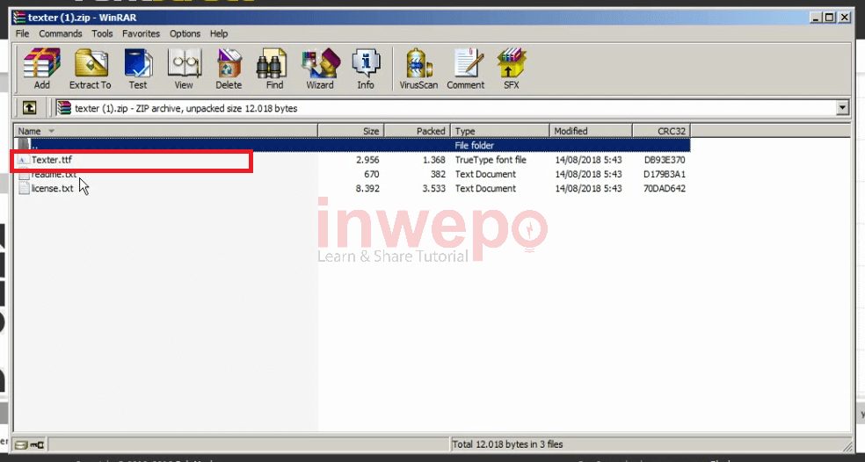
Task: Go up one folder level
Action: tap(29, 108)
